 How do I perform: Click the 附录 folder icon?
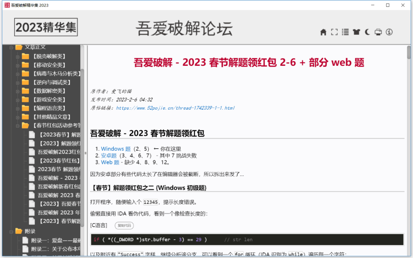click(19, 231)
